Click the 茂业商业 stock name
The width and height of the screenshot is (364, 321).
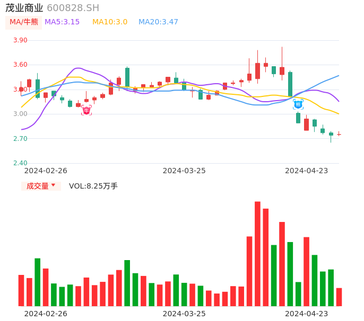(x=24, y=8)
